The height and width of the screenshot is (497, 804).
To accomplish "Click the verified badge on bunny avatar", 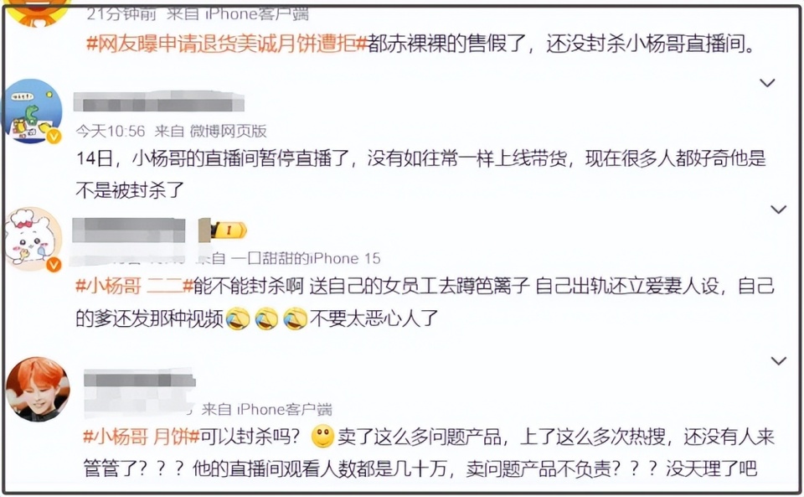I will click(54, 264).
